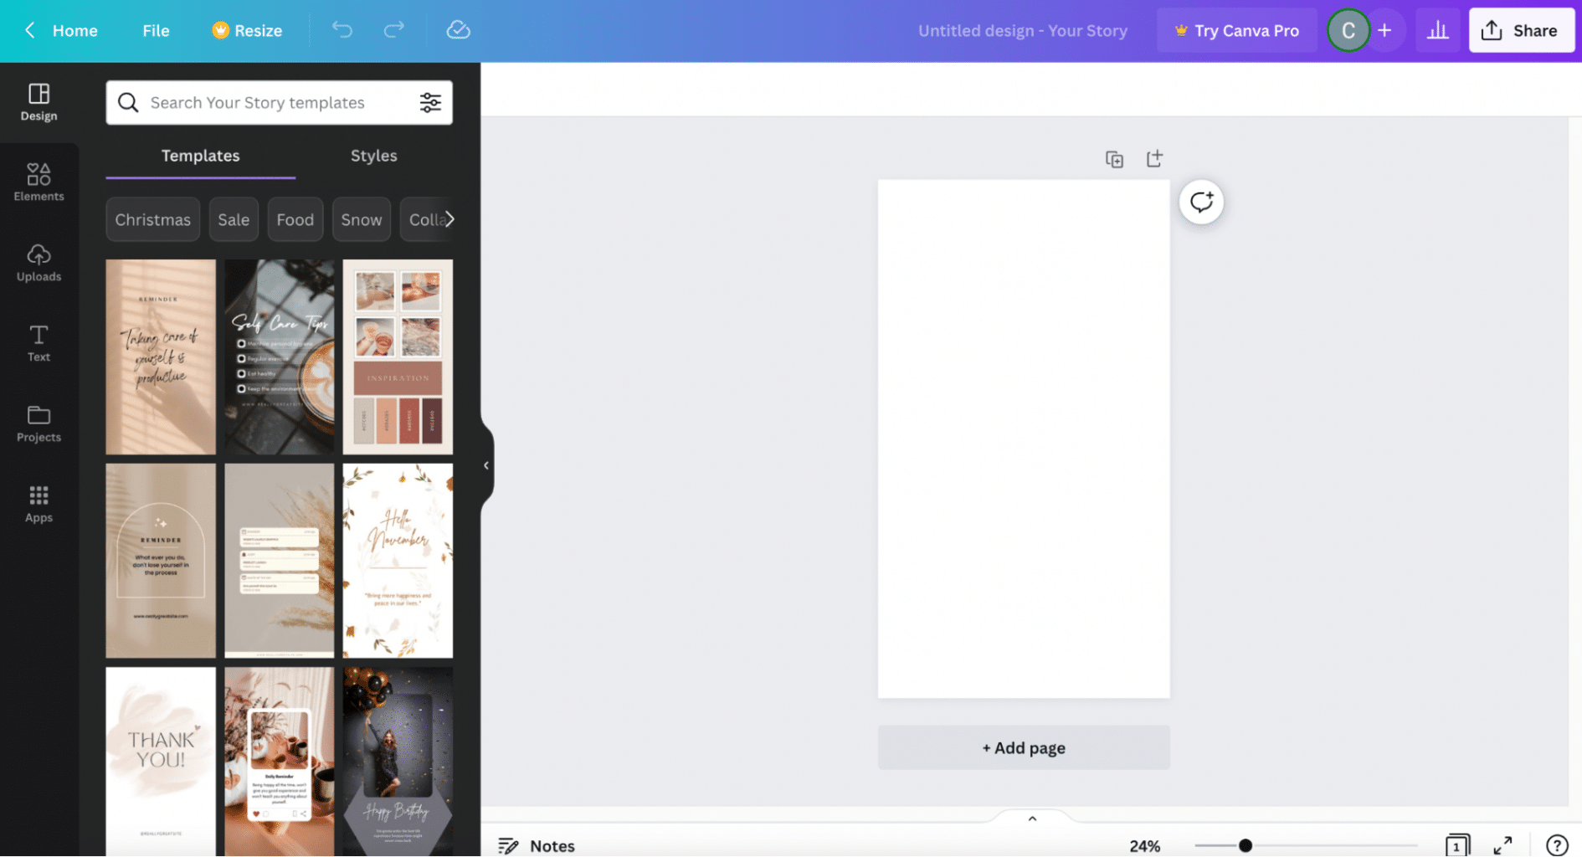The image size is (1582, 857).
Task: Duplicate the page using the copy icon
Action: click(1114, 159)
